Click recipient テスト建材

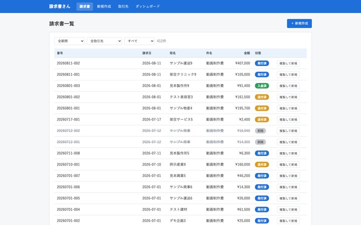(178, 209)
